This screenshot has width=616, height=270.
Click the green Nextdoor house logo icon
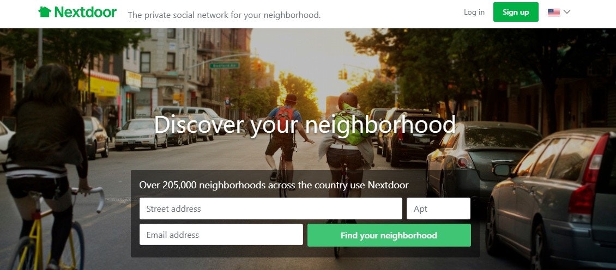[45, 12]
